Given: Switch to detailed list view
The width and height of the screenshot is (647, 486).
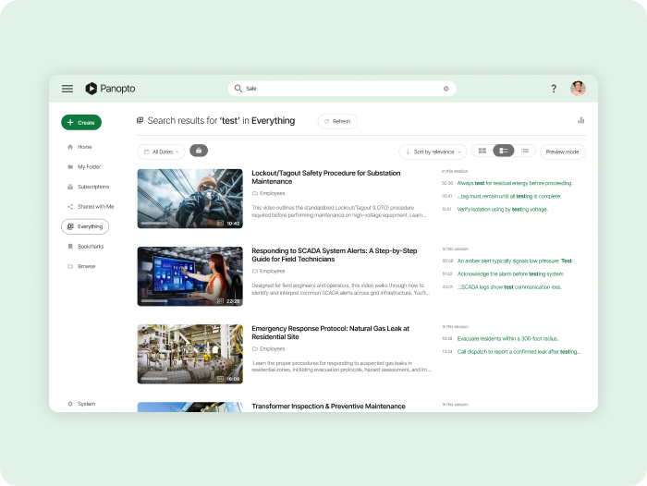Looking at the screenshot, I should [504, 151].
